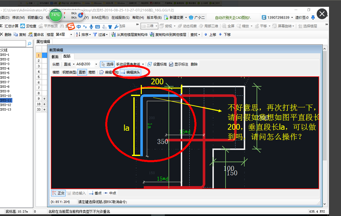
Task: Open the 第4层 floor dropdown
Action: pos(71,35)
